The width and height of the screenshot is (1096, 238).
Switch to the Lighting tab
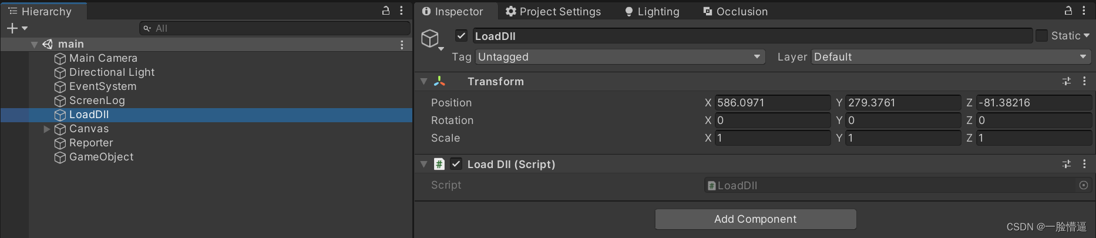652,12
